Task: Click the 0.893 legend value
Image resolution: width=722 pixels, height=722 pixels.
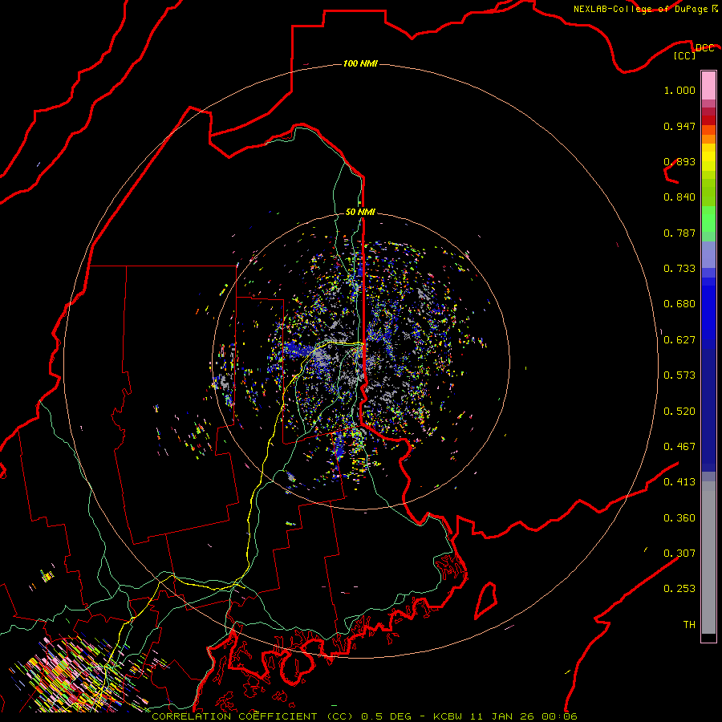Action: pos(679,161)
